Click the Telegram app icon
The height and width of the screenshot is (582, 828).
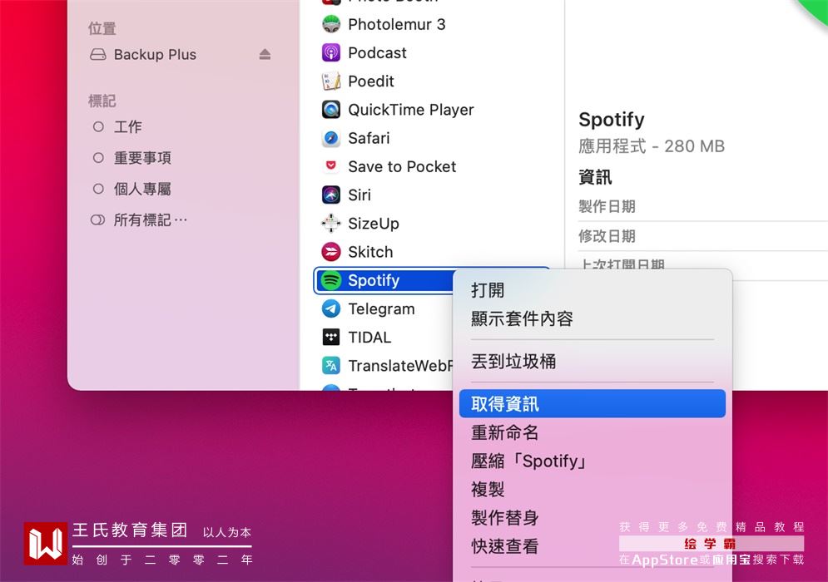[x=331, y=309]
